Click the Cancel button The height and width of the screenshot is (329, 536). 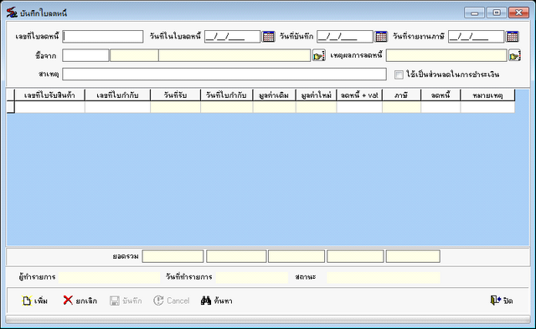click(172, 301)
